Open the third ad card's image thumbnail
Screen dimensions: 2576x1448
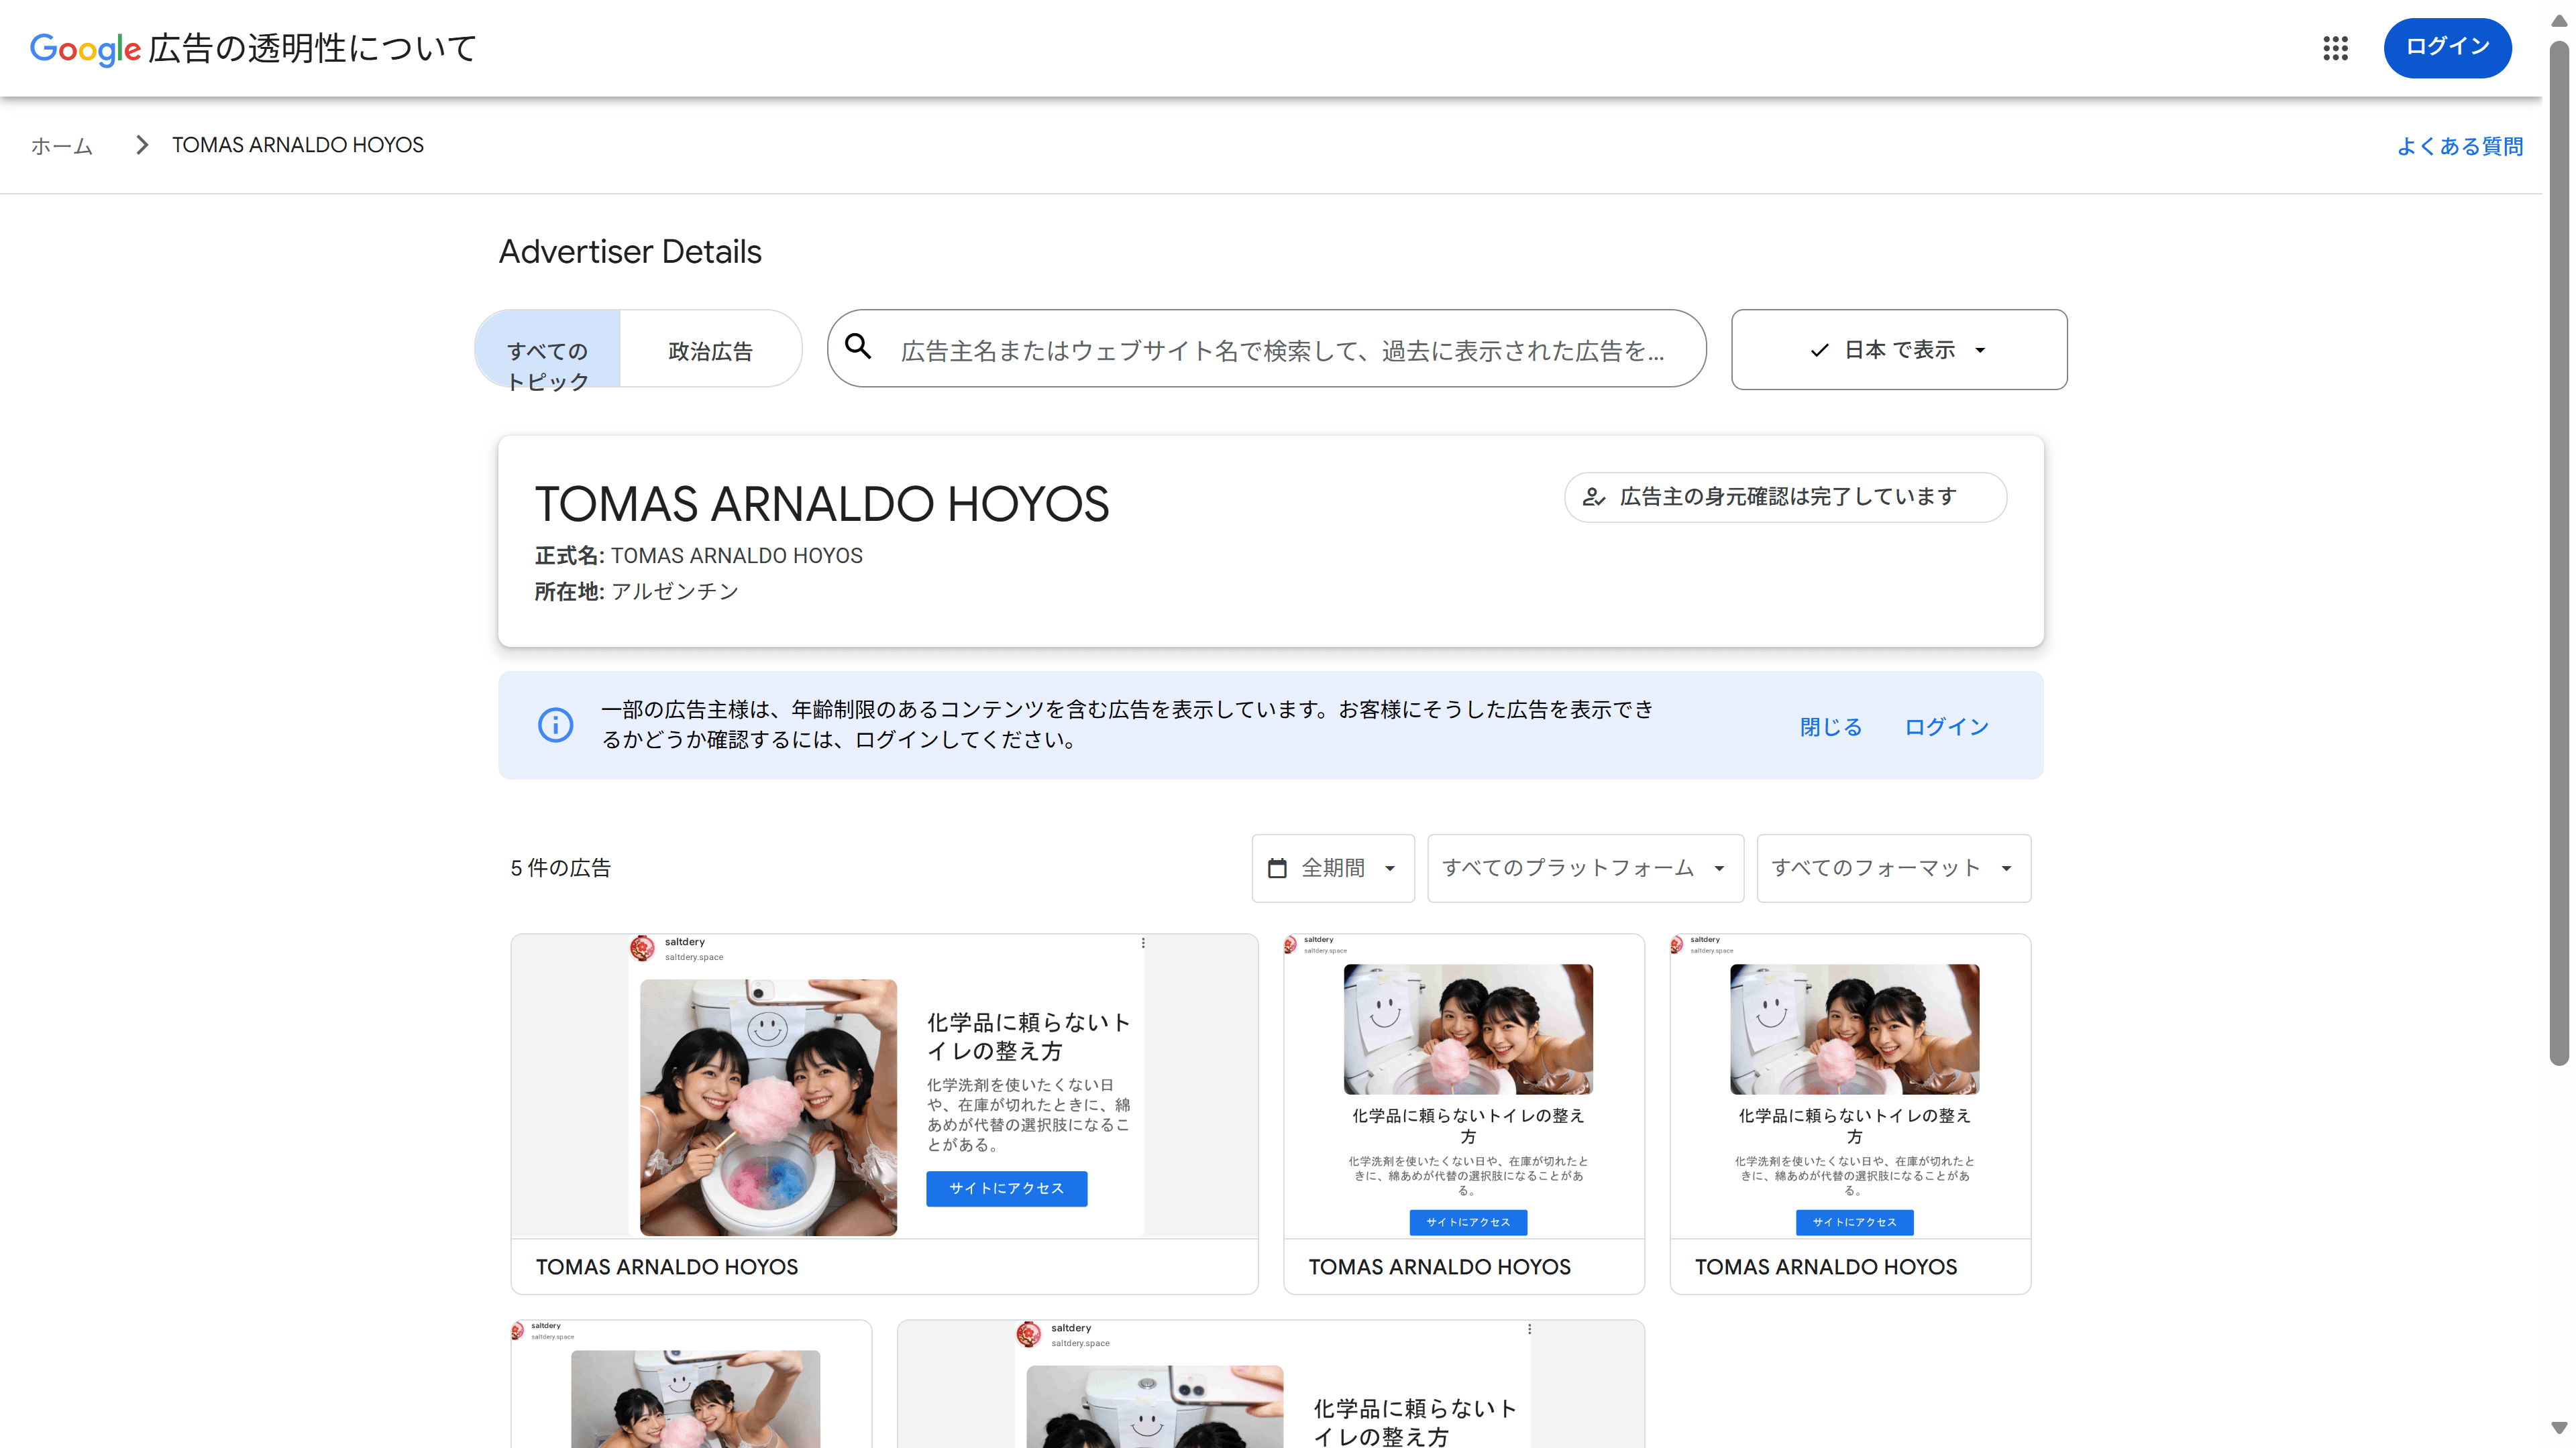1854,1029
